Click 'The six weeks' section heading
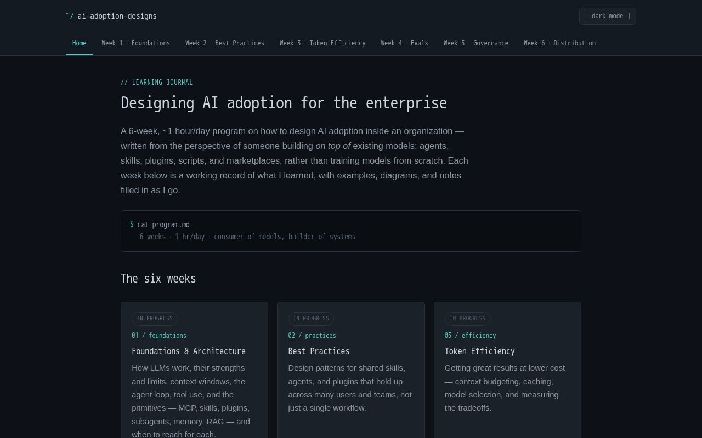Screen dimensions: 702x438 (158, 279)
